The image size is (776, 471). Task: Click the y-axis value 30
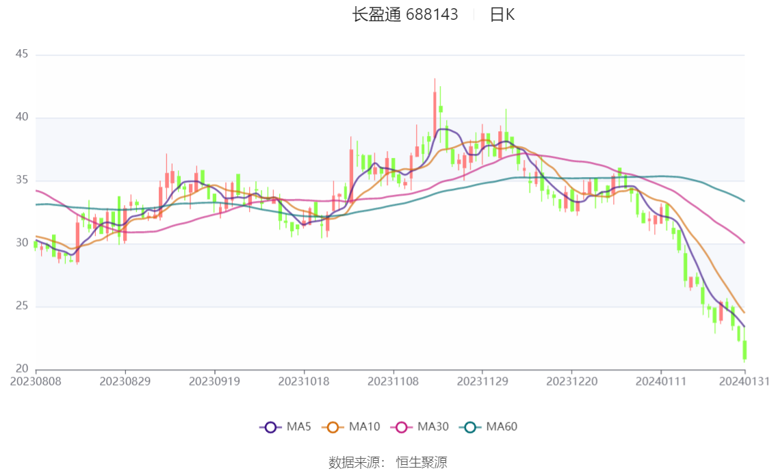pos(22,243)
